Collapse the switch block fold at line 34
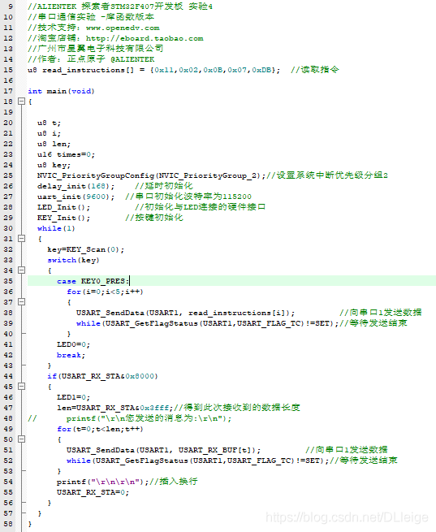 pos(21,270)
